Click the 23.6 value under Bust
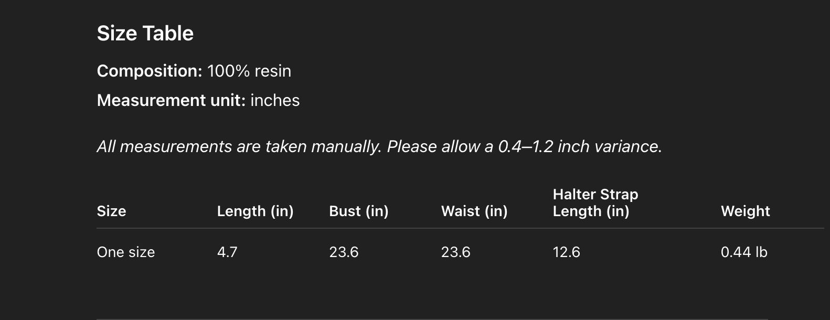This screenshot has height=320, width=830. 344,252
